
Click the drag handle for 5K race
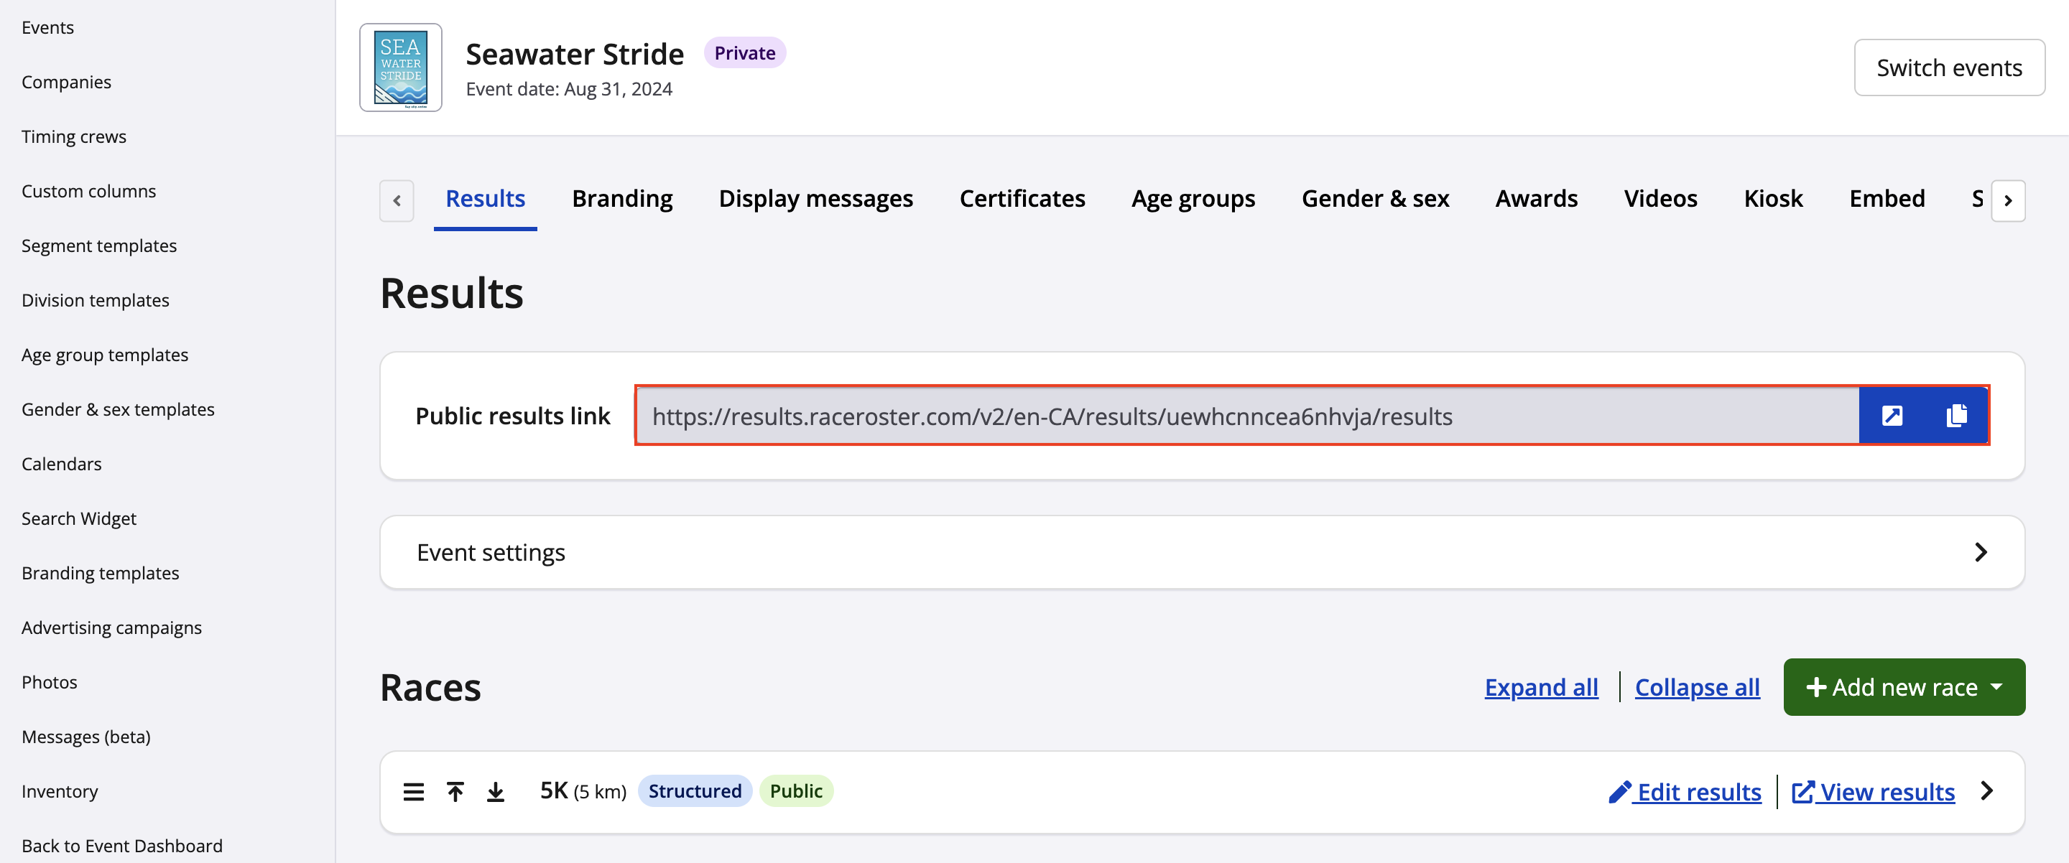pos(413,791)
